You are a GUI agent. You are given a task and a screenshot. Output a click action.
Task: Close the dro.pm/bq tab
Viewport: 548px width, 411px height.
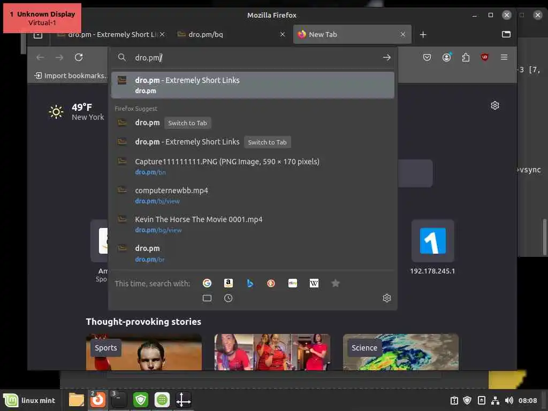(283, 34)
